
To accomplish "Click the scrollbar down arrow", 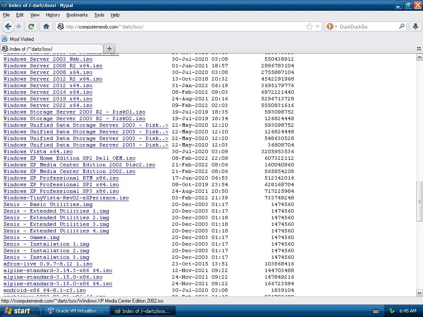I will (419, 293).
